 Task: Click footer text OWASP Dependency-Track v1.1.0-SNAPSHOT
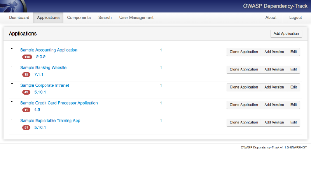[x=274, y=147]
